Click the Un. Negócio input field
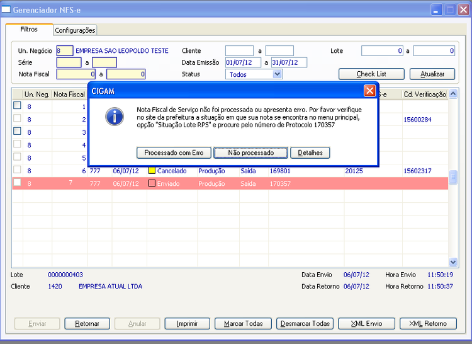Screen dimensions: 472x344 click(65, 50)
